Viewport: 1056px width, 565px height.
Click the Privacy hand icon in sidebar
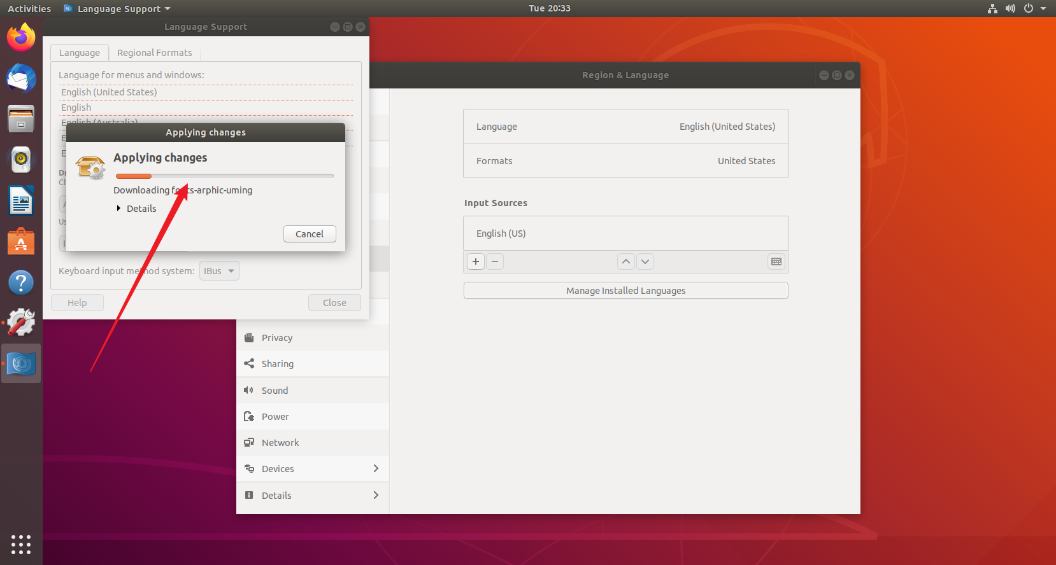tap(249, 337)
